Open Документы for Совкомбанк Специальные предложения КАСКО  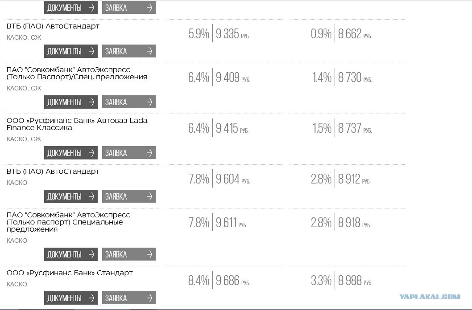coord(71,254)
